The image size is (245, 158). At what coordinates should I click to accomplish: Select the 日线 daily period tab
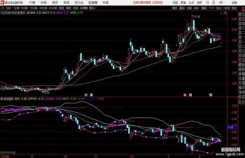[x=61, y=8]
